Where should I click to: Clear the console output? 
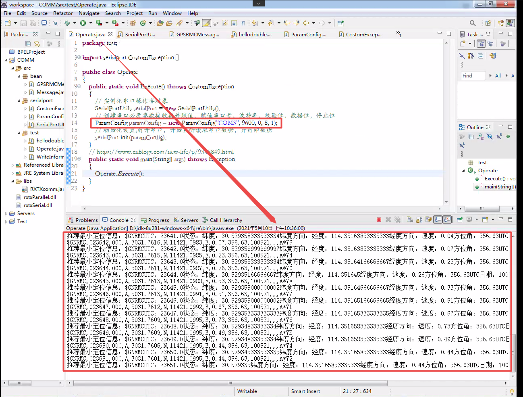coord(410,220)
